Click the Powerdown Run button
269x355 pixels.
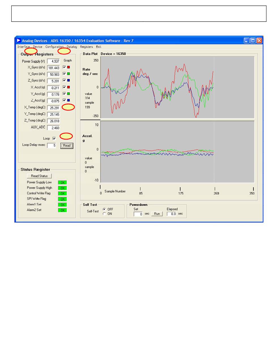point(157,214)
